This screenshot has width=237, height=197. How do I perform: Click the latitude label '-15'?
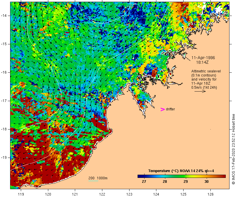click(4, 44)
